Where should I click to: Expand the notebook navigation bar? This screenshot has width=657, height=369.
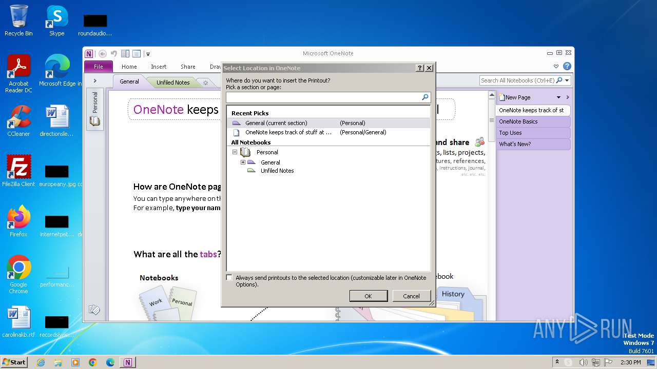(95, 80)
